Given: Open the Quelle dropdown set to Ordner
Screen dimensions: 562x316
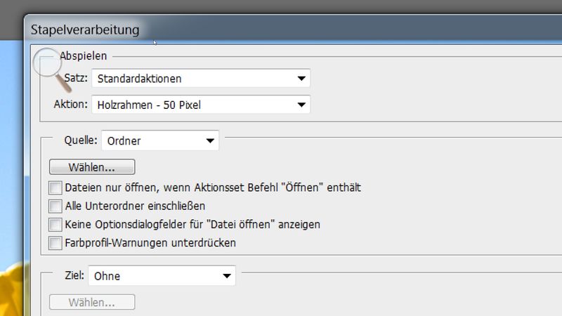Looking at the screenshot, I should [160, 140].
